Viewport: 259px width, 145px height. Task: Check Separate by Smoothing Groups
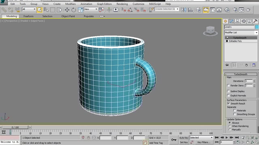point(235,114)
